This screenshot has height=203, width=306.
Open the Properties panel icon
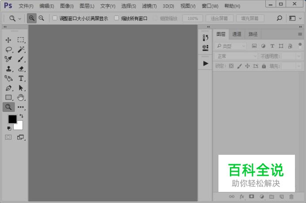pyautogui.click(x=205, y=48)
